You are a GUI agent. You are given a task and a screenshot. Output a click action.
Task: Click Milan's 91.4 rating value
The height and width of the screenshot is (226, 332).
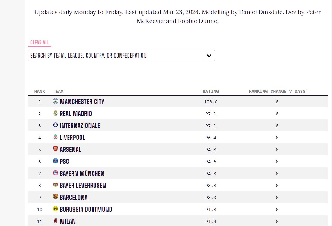(x=211, y=222)
